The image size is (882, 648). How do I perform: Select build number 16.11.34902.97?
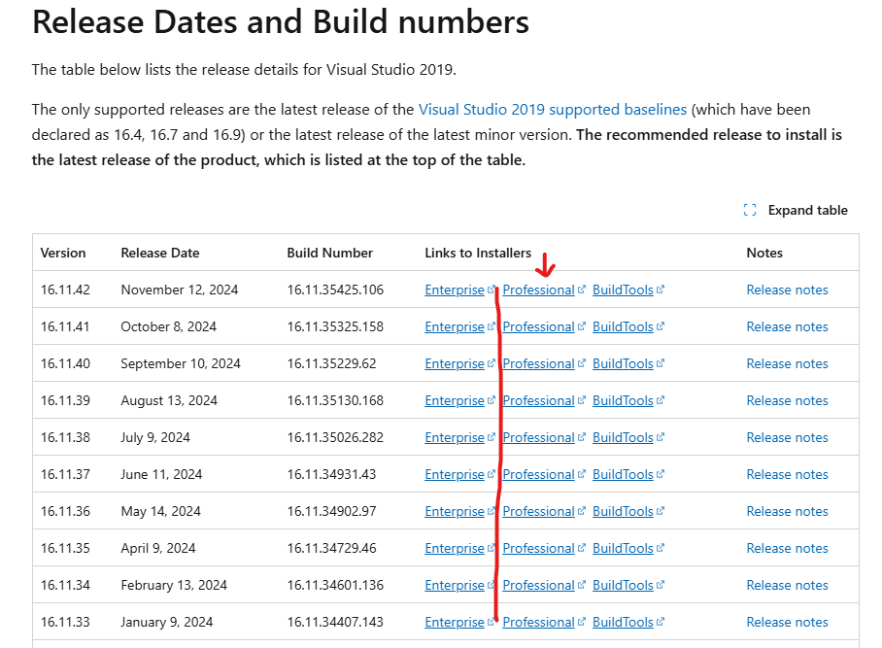coord(331,511)
